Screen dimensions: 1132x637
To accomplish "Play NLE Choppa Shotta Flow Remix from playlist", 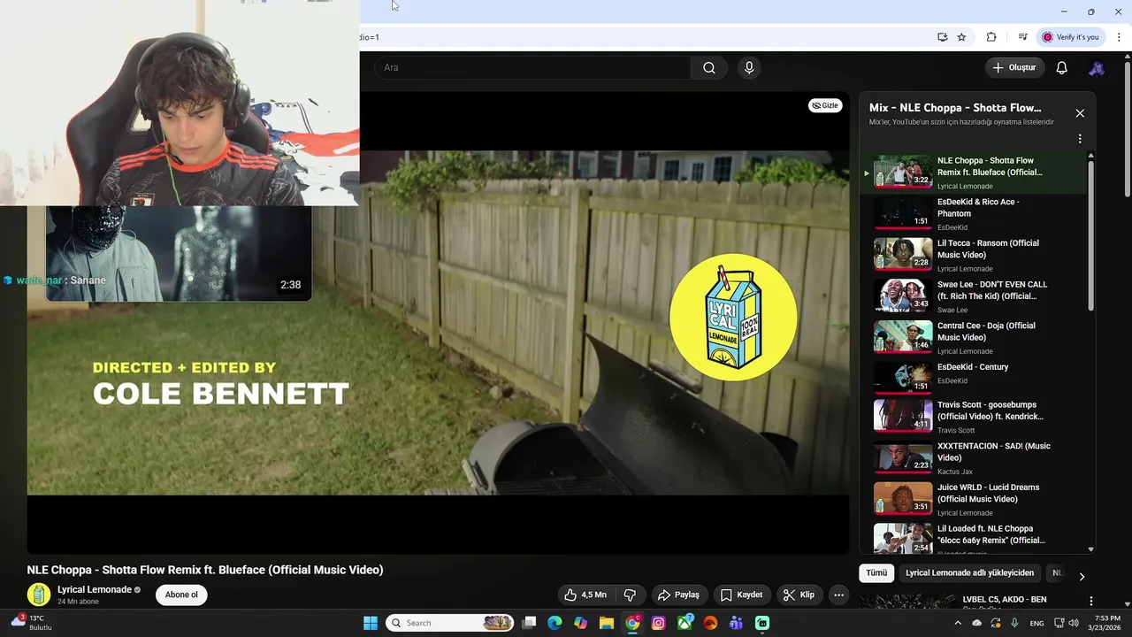I will coord(973,173).
